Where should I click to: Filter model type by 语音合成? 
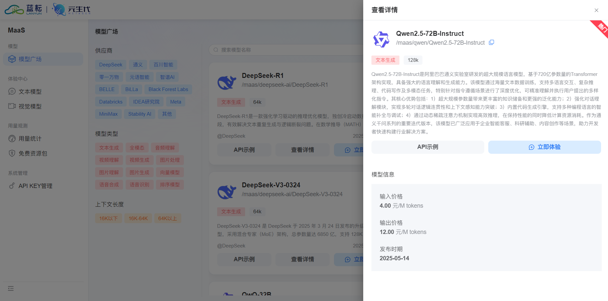point(109,185)
